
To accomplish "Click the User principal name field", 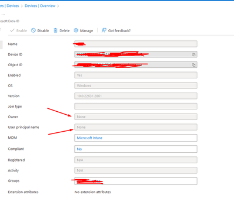I will point(136,127).
